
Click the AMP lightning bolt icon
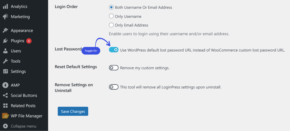5,85
